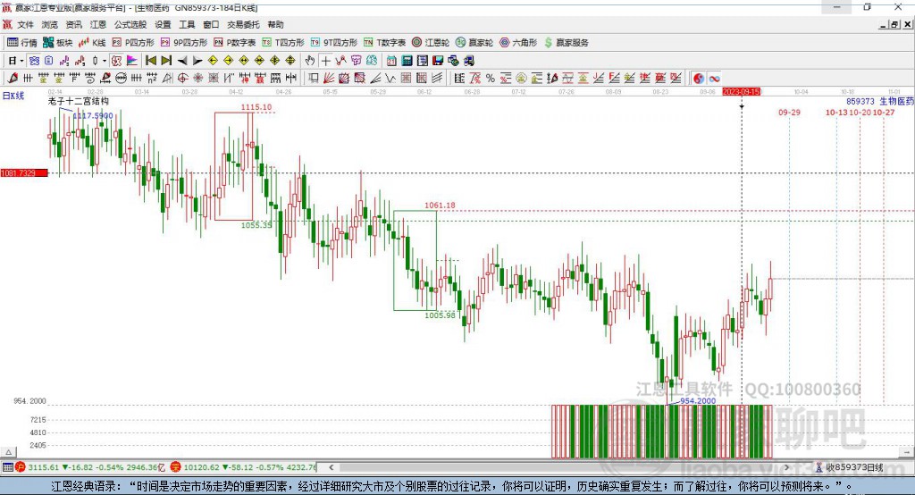Open the 9P四方形 tool

point(183,43)
